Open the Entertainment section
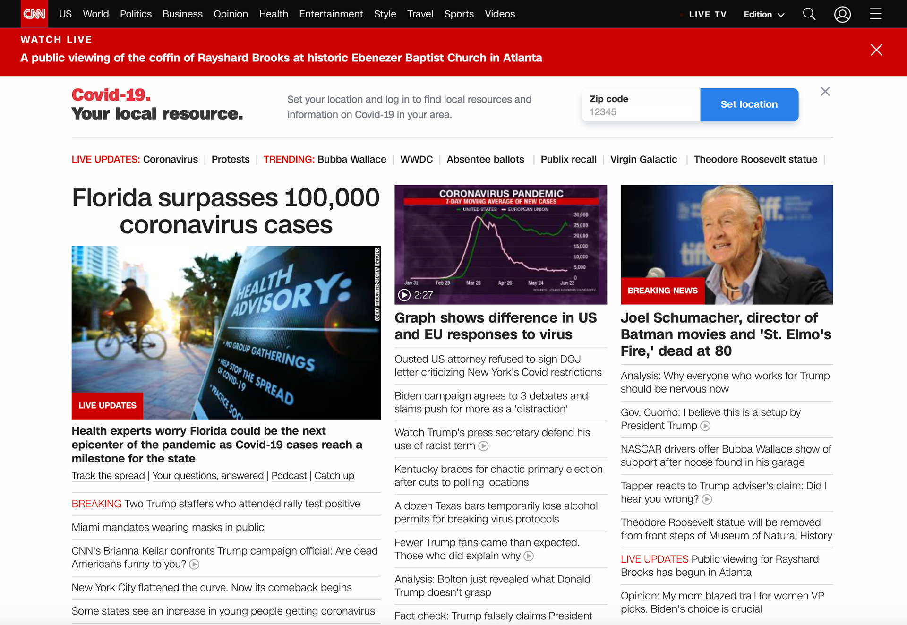Viewport: 907px width, 625px height. tap(331, 14)
